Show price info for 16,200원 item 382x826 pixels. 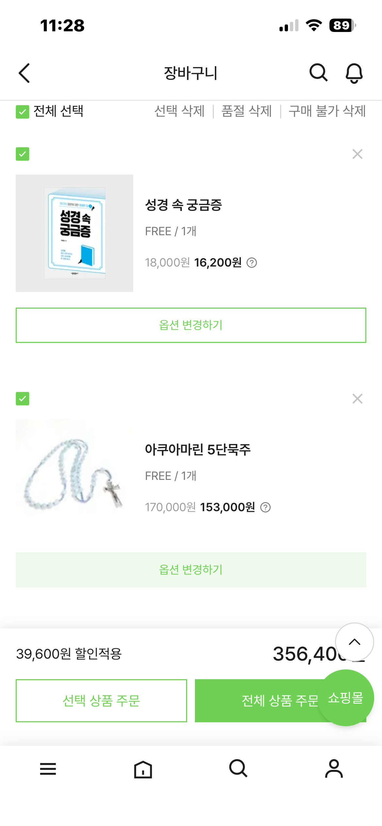click(x=252, y=263)
